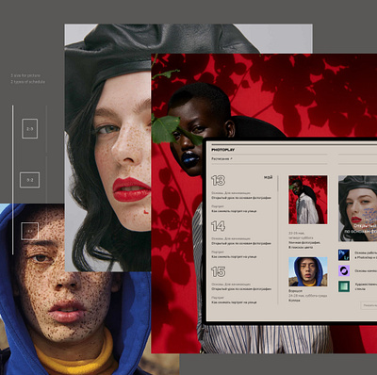377x375 pixels.
Task: Select the date 13 heading
Action: [218, 180]
